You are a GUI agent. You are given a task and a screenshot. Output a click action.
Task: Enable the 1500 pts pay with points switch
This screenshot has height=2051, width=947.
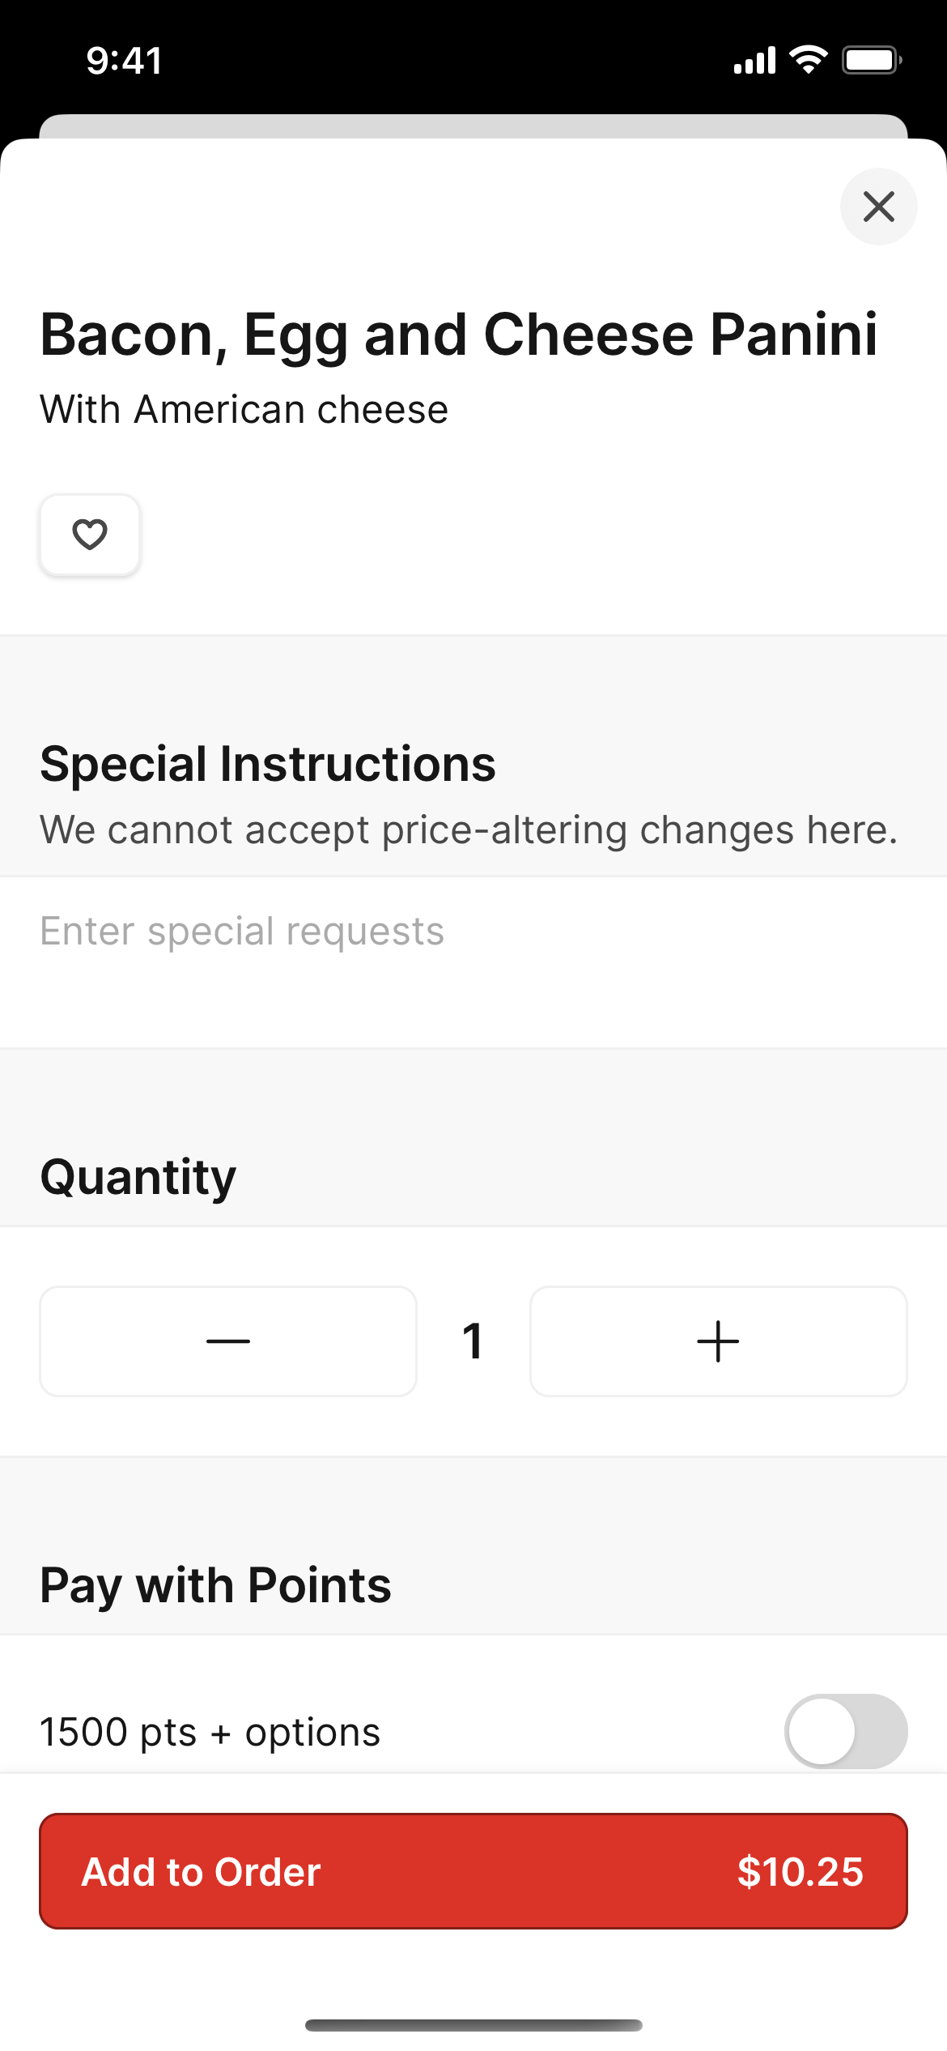[x=846, y=1731]
